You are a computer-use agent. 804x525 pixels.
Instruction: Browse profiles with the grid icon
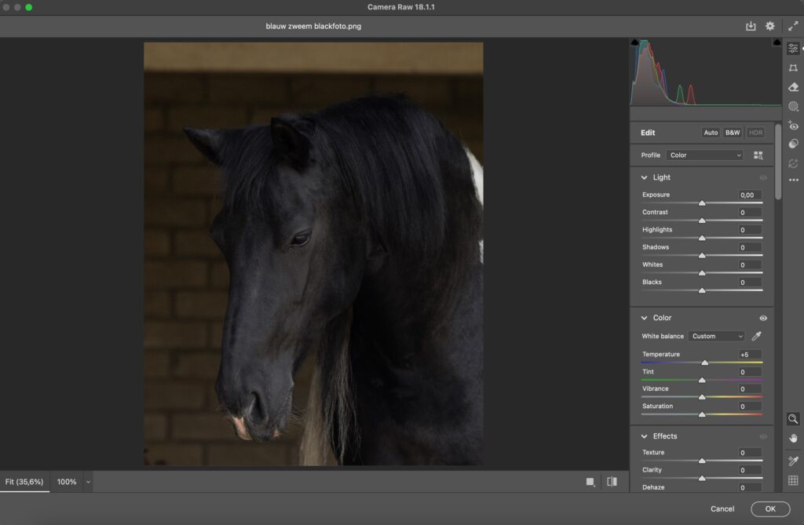click(758, 155)
